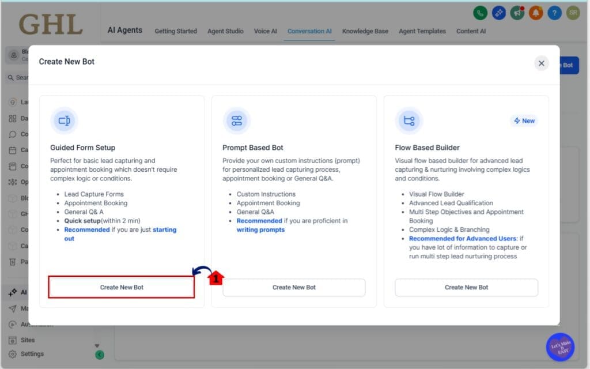Switch to the Knowledge Base tab

click(x=365, y=31)
